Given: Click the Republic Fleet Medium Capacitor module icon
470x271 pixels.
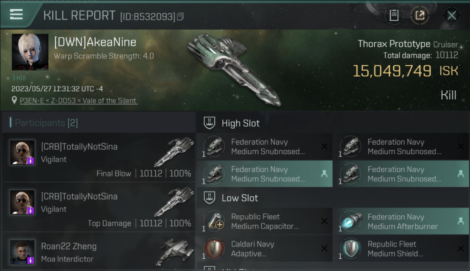Looking at the screenshot, I should pos(213,221).
